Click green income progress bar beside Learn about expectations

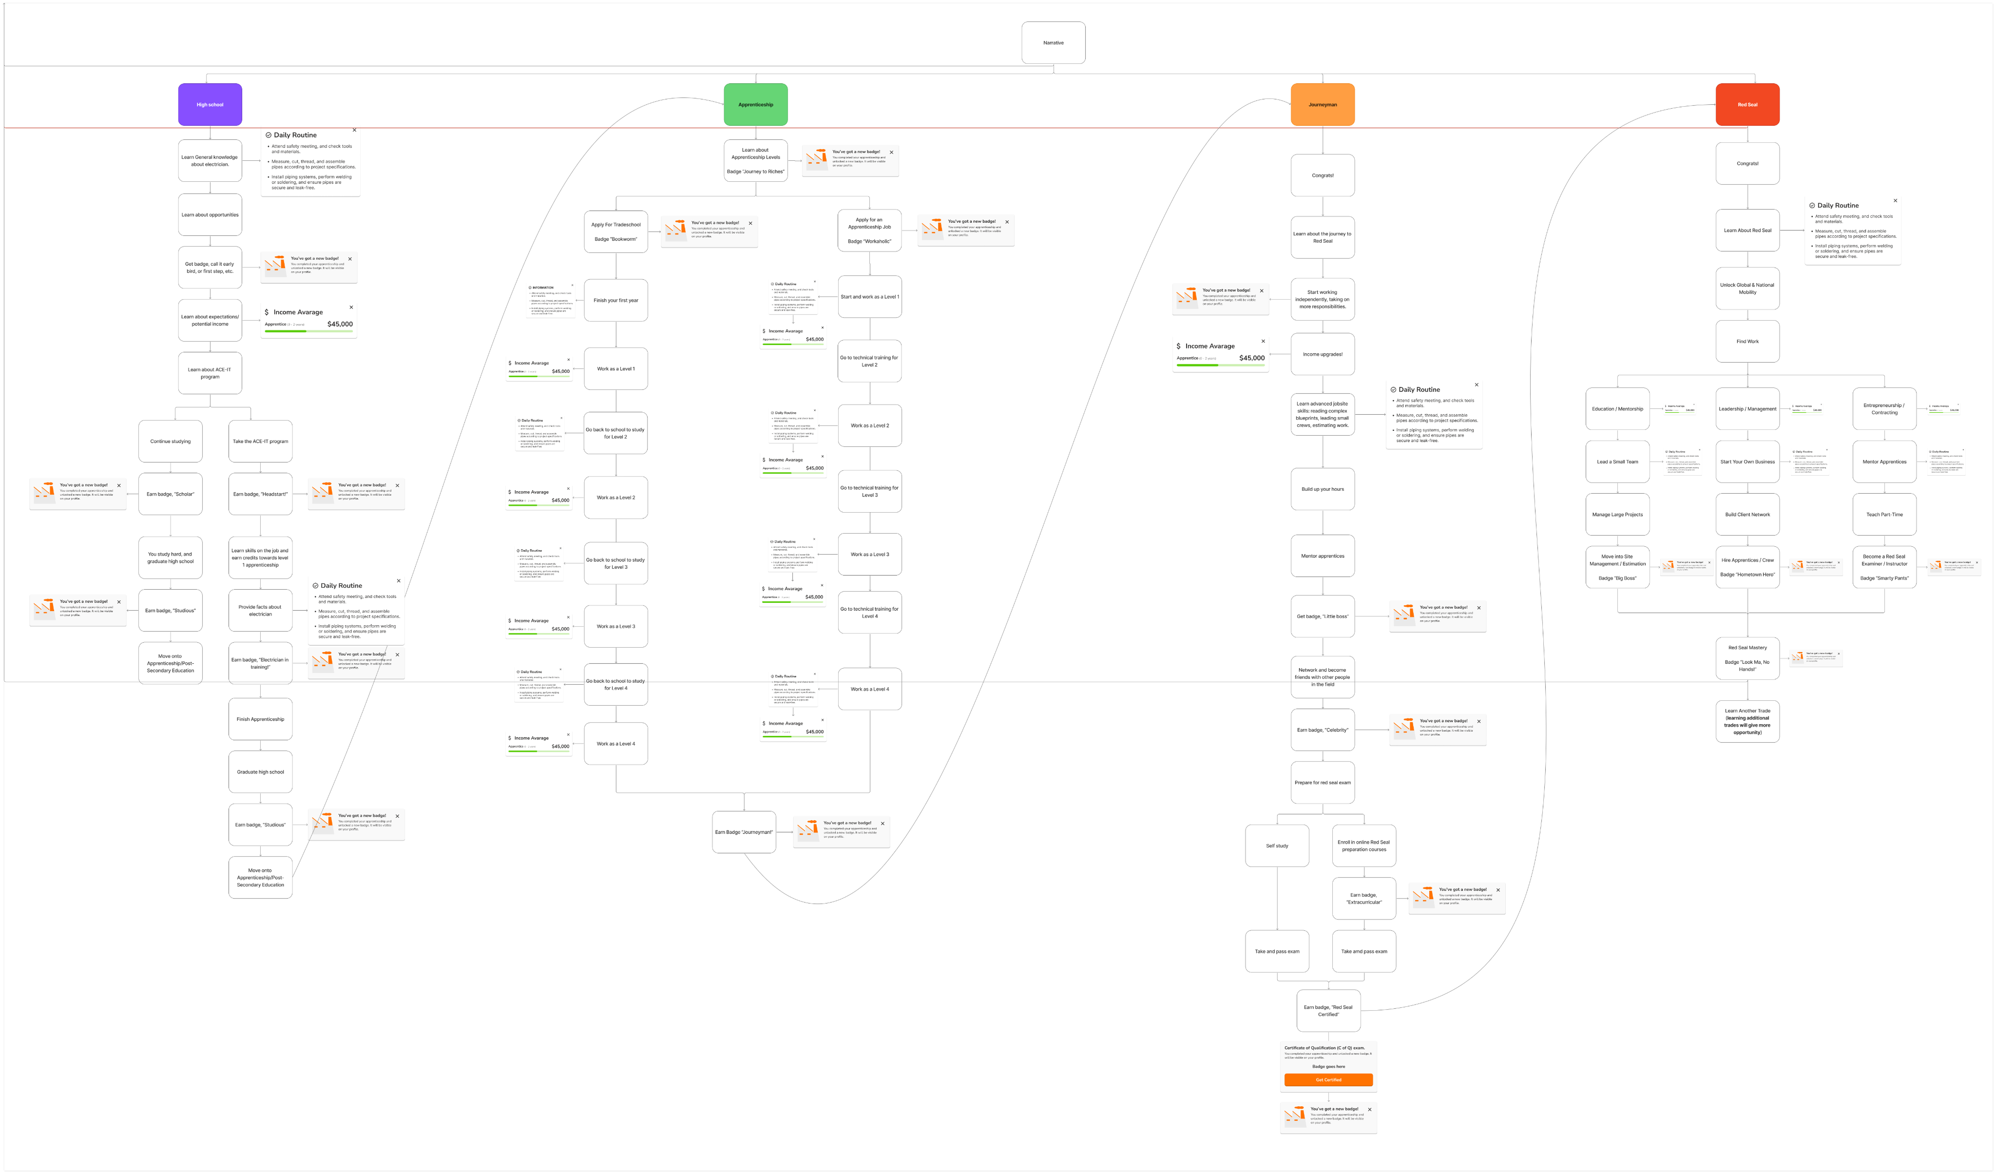(x=286, y=331)
